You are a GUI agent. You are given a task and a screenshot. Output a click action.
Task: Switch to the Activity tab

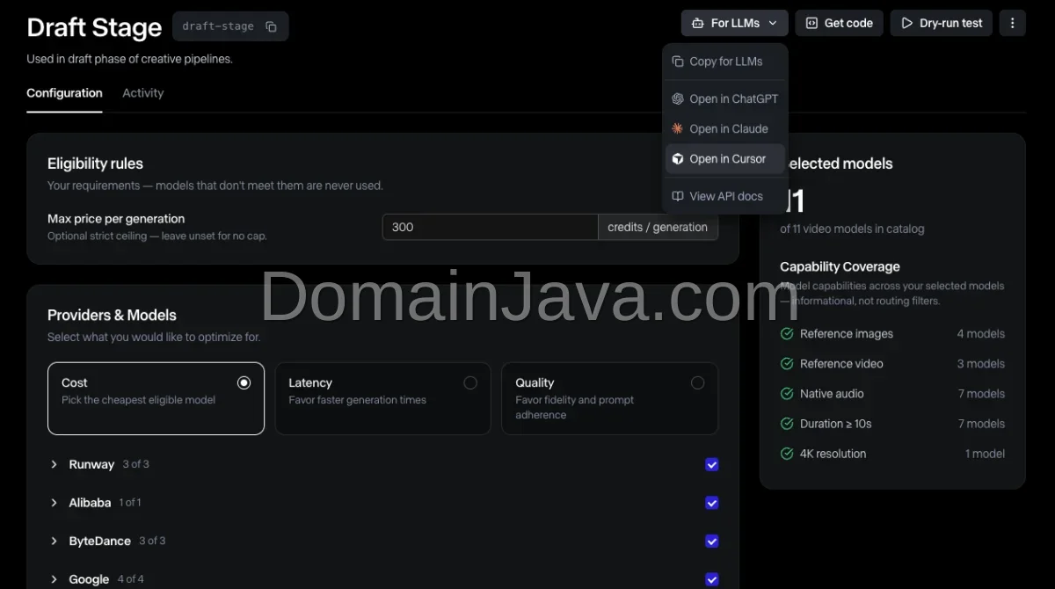click(142, 93)
